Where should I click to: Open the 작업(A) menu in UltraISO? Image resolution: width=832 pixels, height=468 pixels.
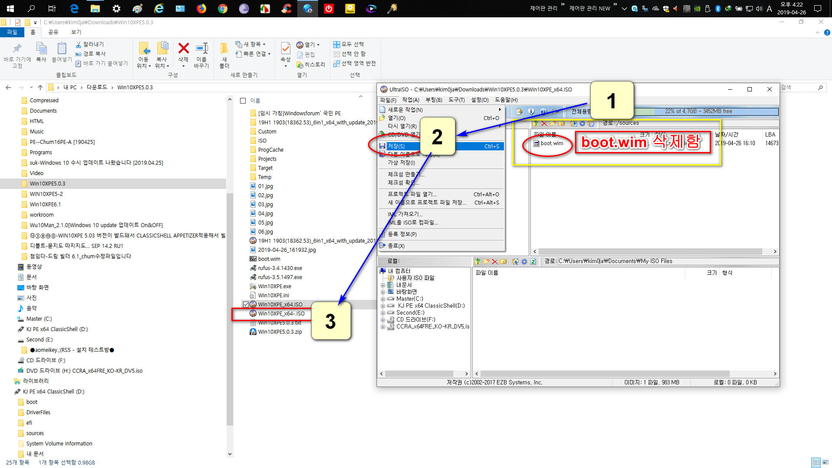click(x=410, y=100)
